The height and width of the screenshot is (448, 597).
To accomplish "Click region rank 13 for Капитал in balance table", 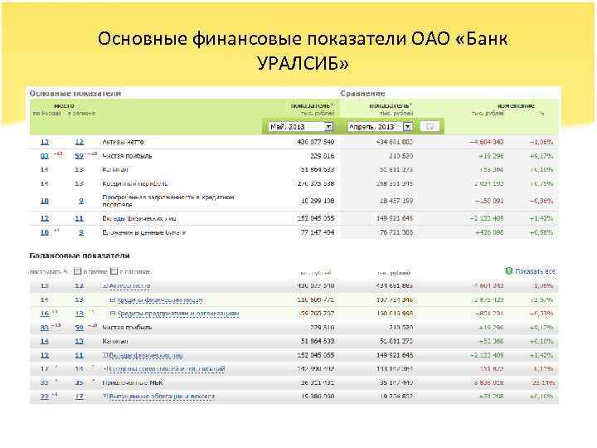I will 80,341.
